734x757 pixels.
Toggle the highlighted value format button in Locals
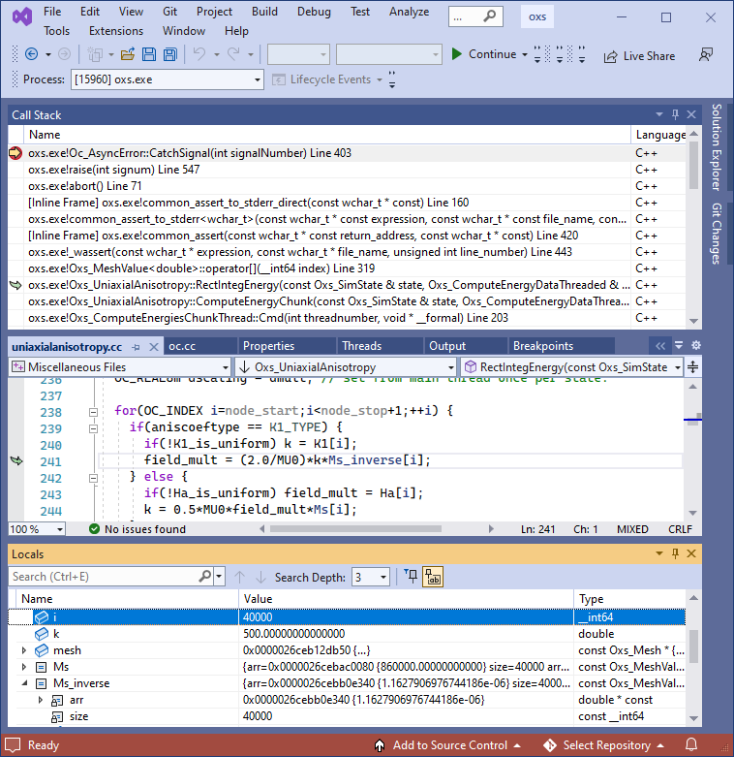tap(432, 577)
